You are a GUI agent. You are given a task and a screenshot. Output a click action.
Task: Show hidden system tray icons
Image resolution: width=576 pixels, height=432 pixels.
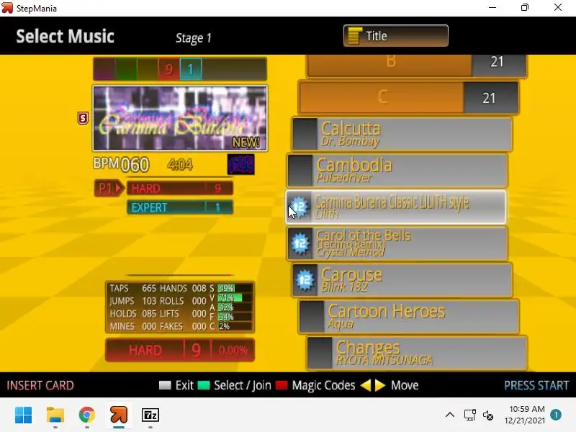point(449,415)
